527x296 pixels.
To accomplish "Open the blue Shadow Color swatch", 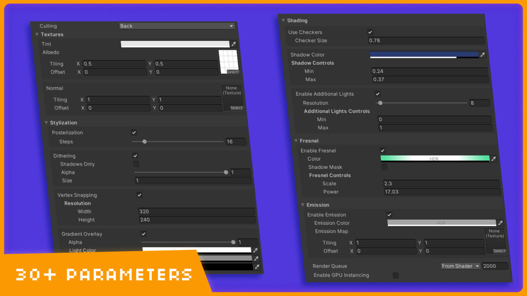I will 424,55.
